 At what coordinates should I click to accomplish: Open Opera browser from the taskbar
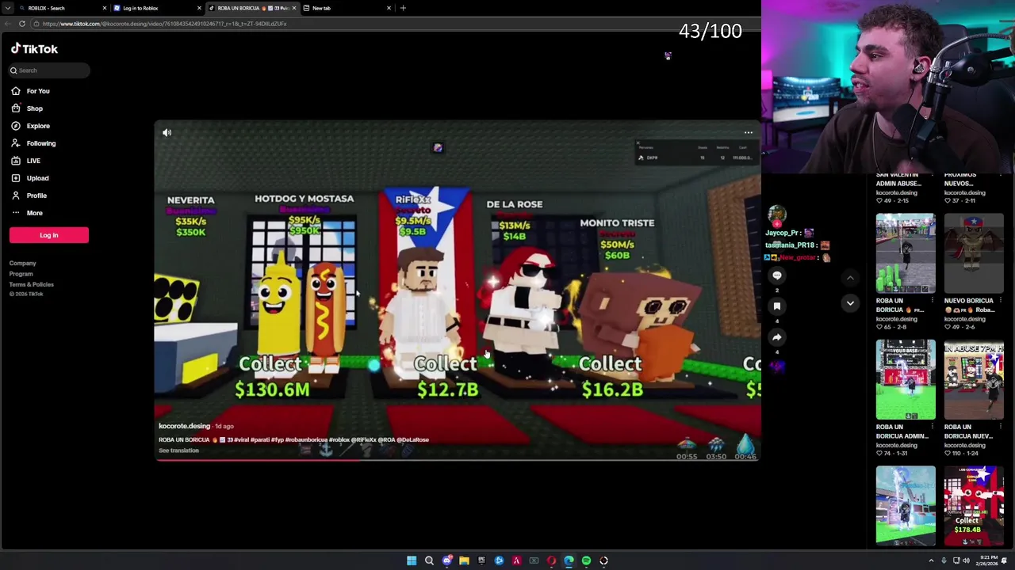(551, 560)
